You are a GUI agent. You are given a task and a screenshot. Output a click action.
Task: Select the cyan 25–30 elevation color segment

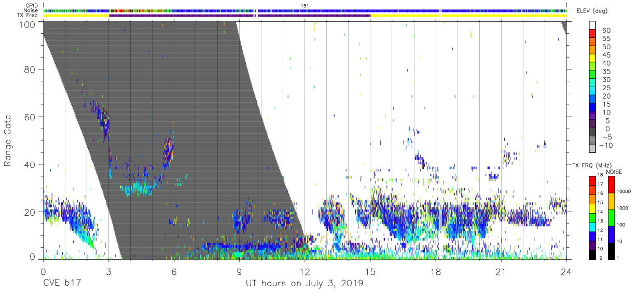(x=592, y=83)
